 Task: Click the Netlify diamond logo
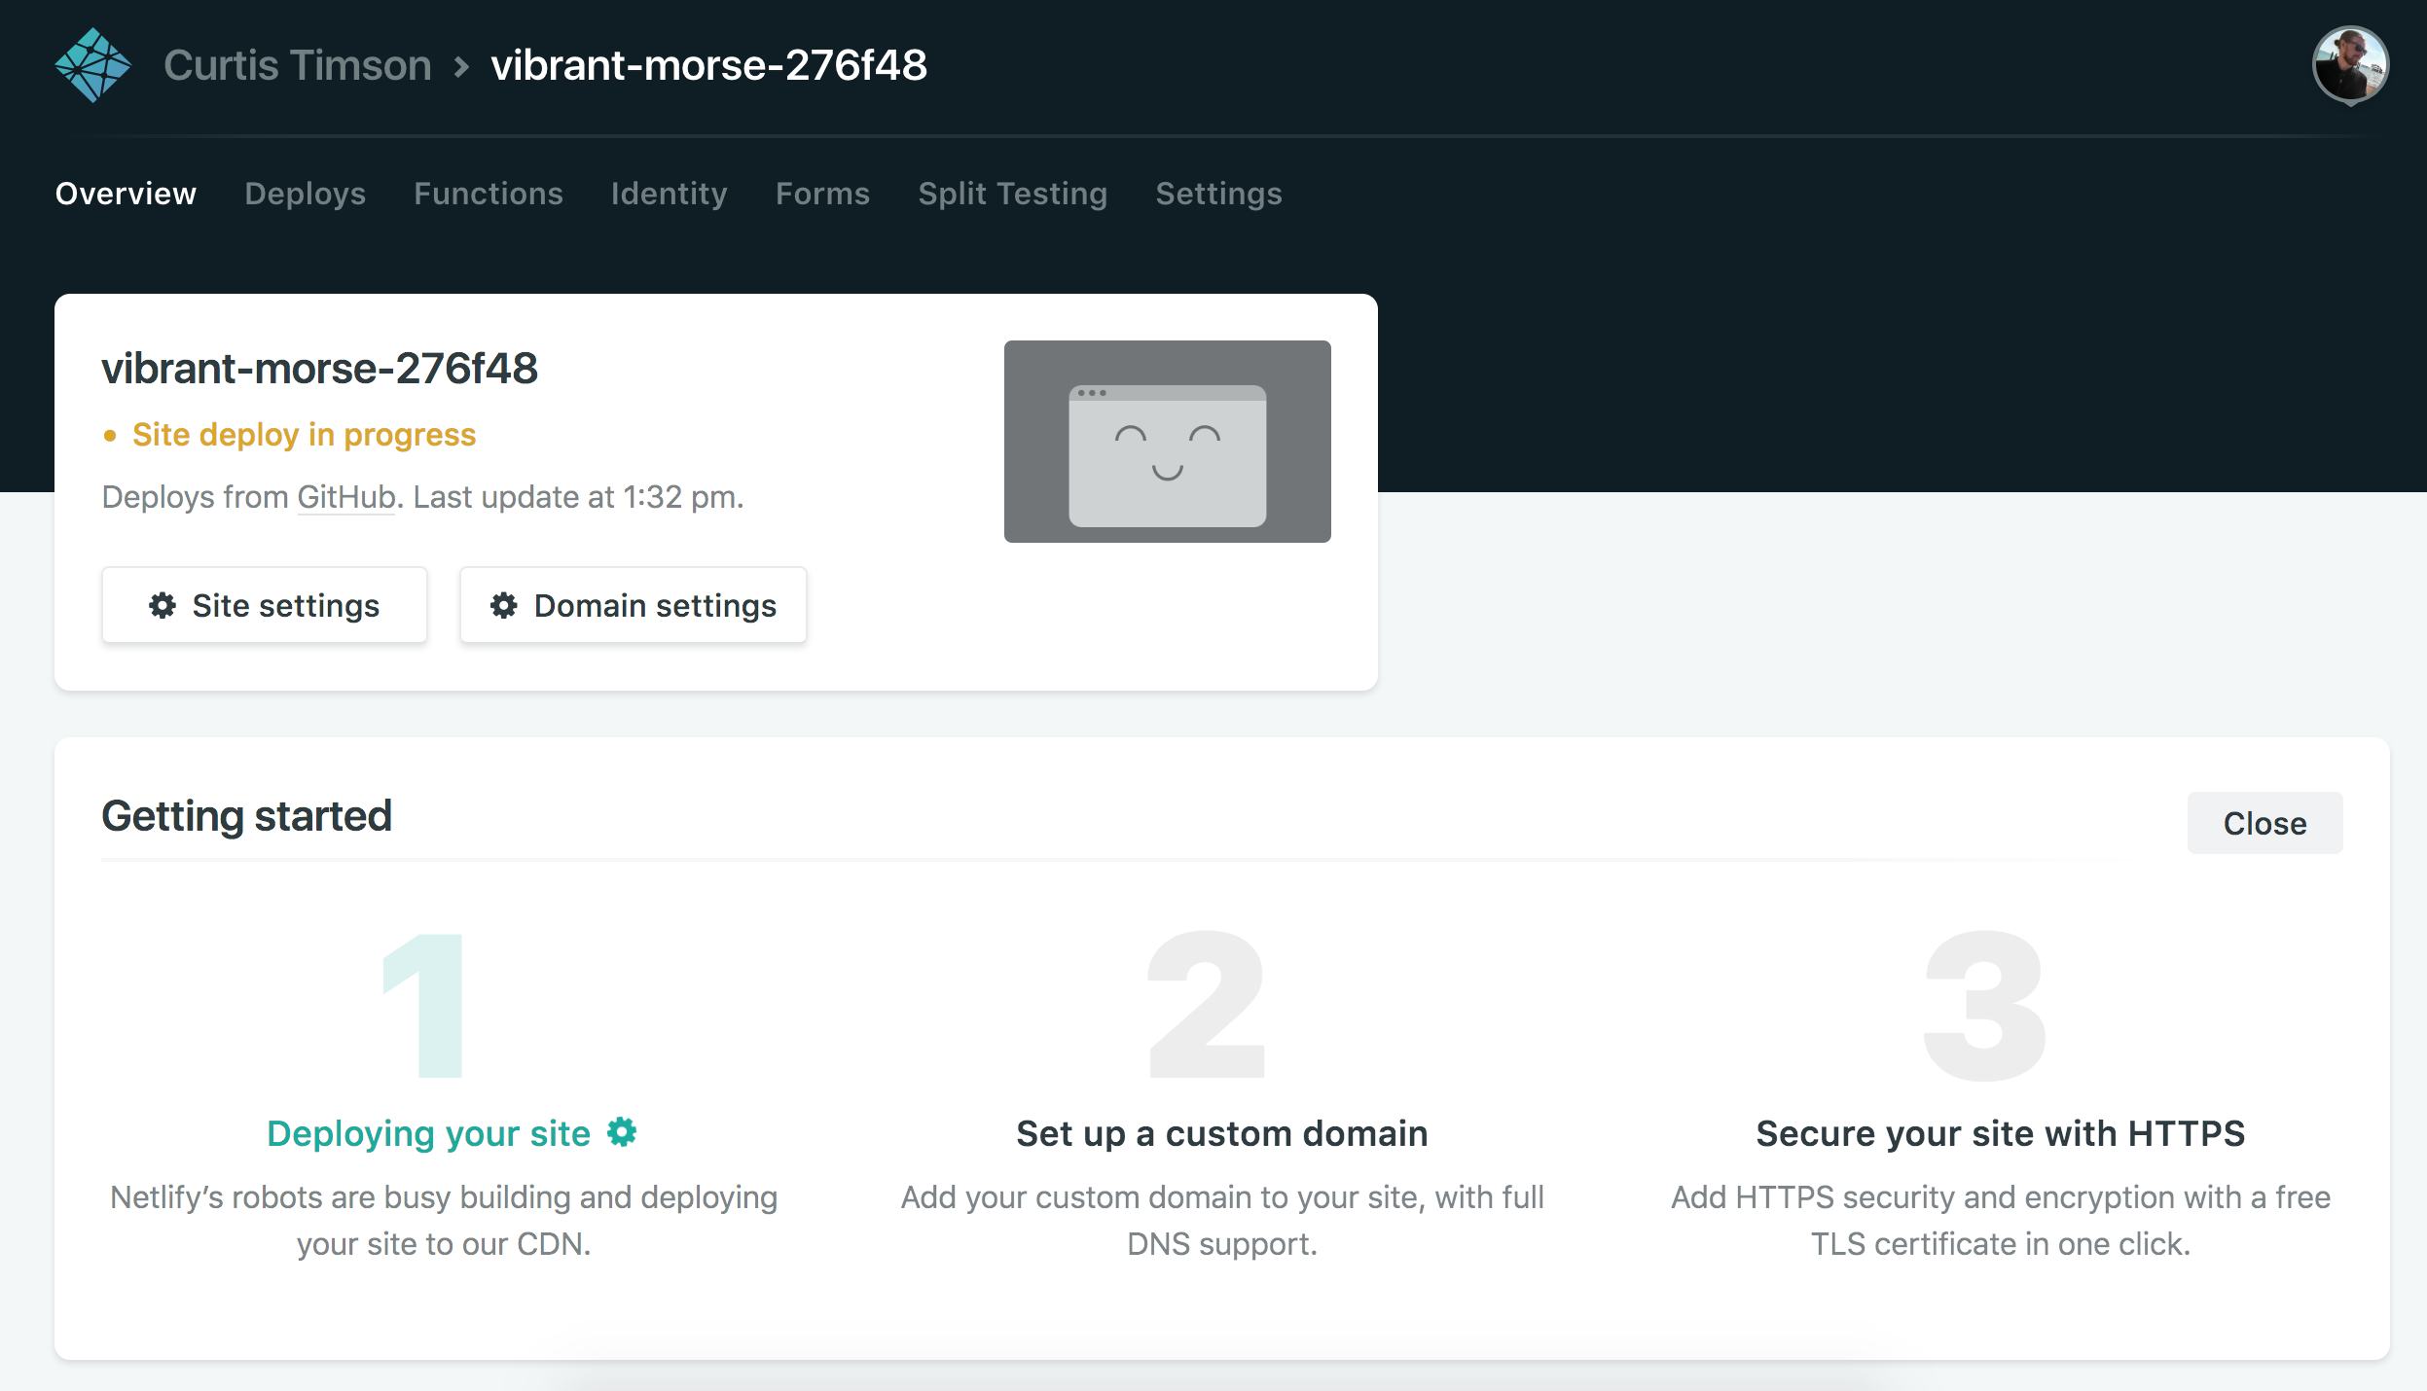[x=92, y=65]
